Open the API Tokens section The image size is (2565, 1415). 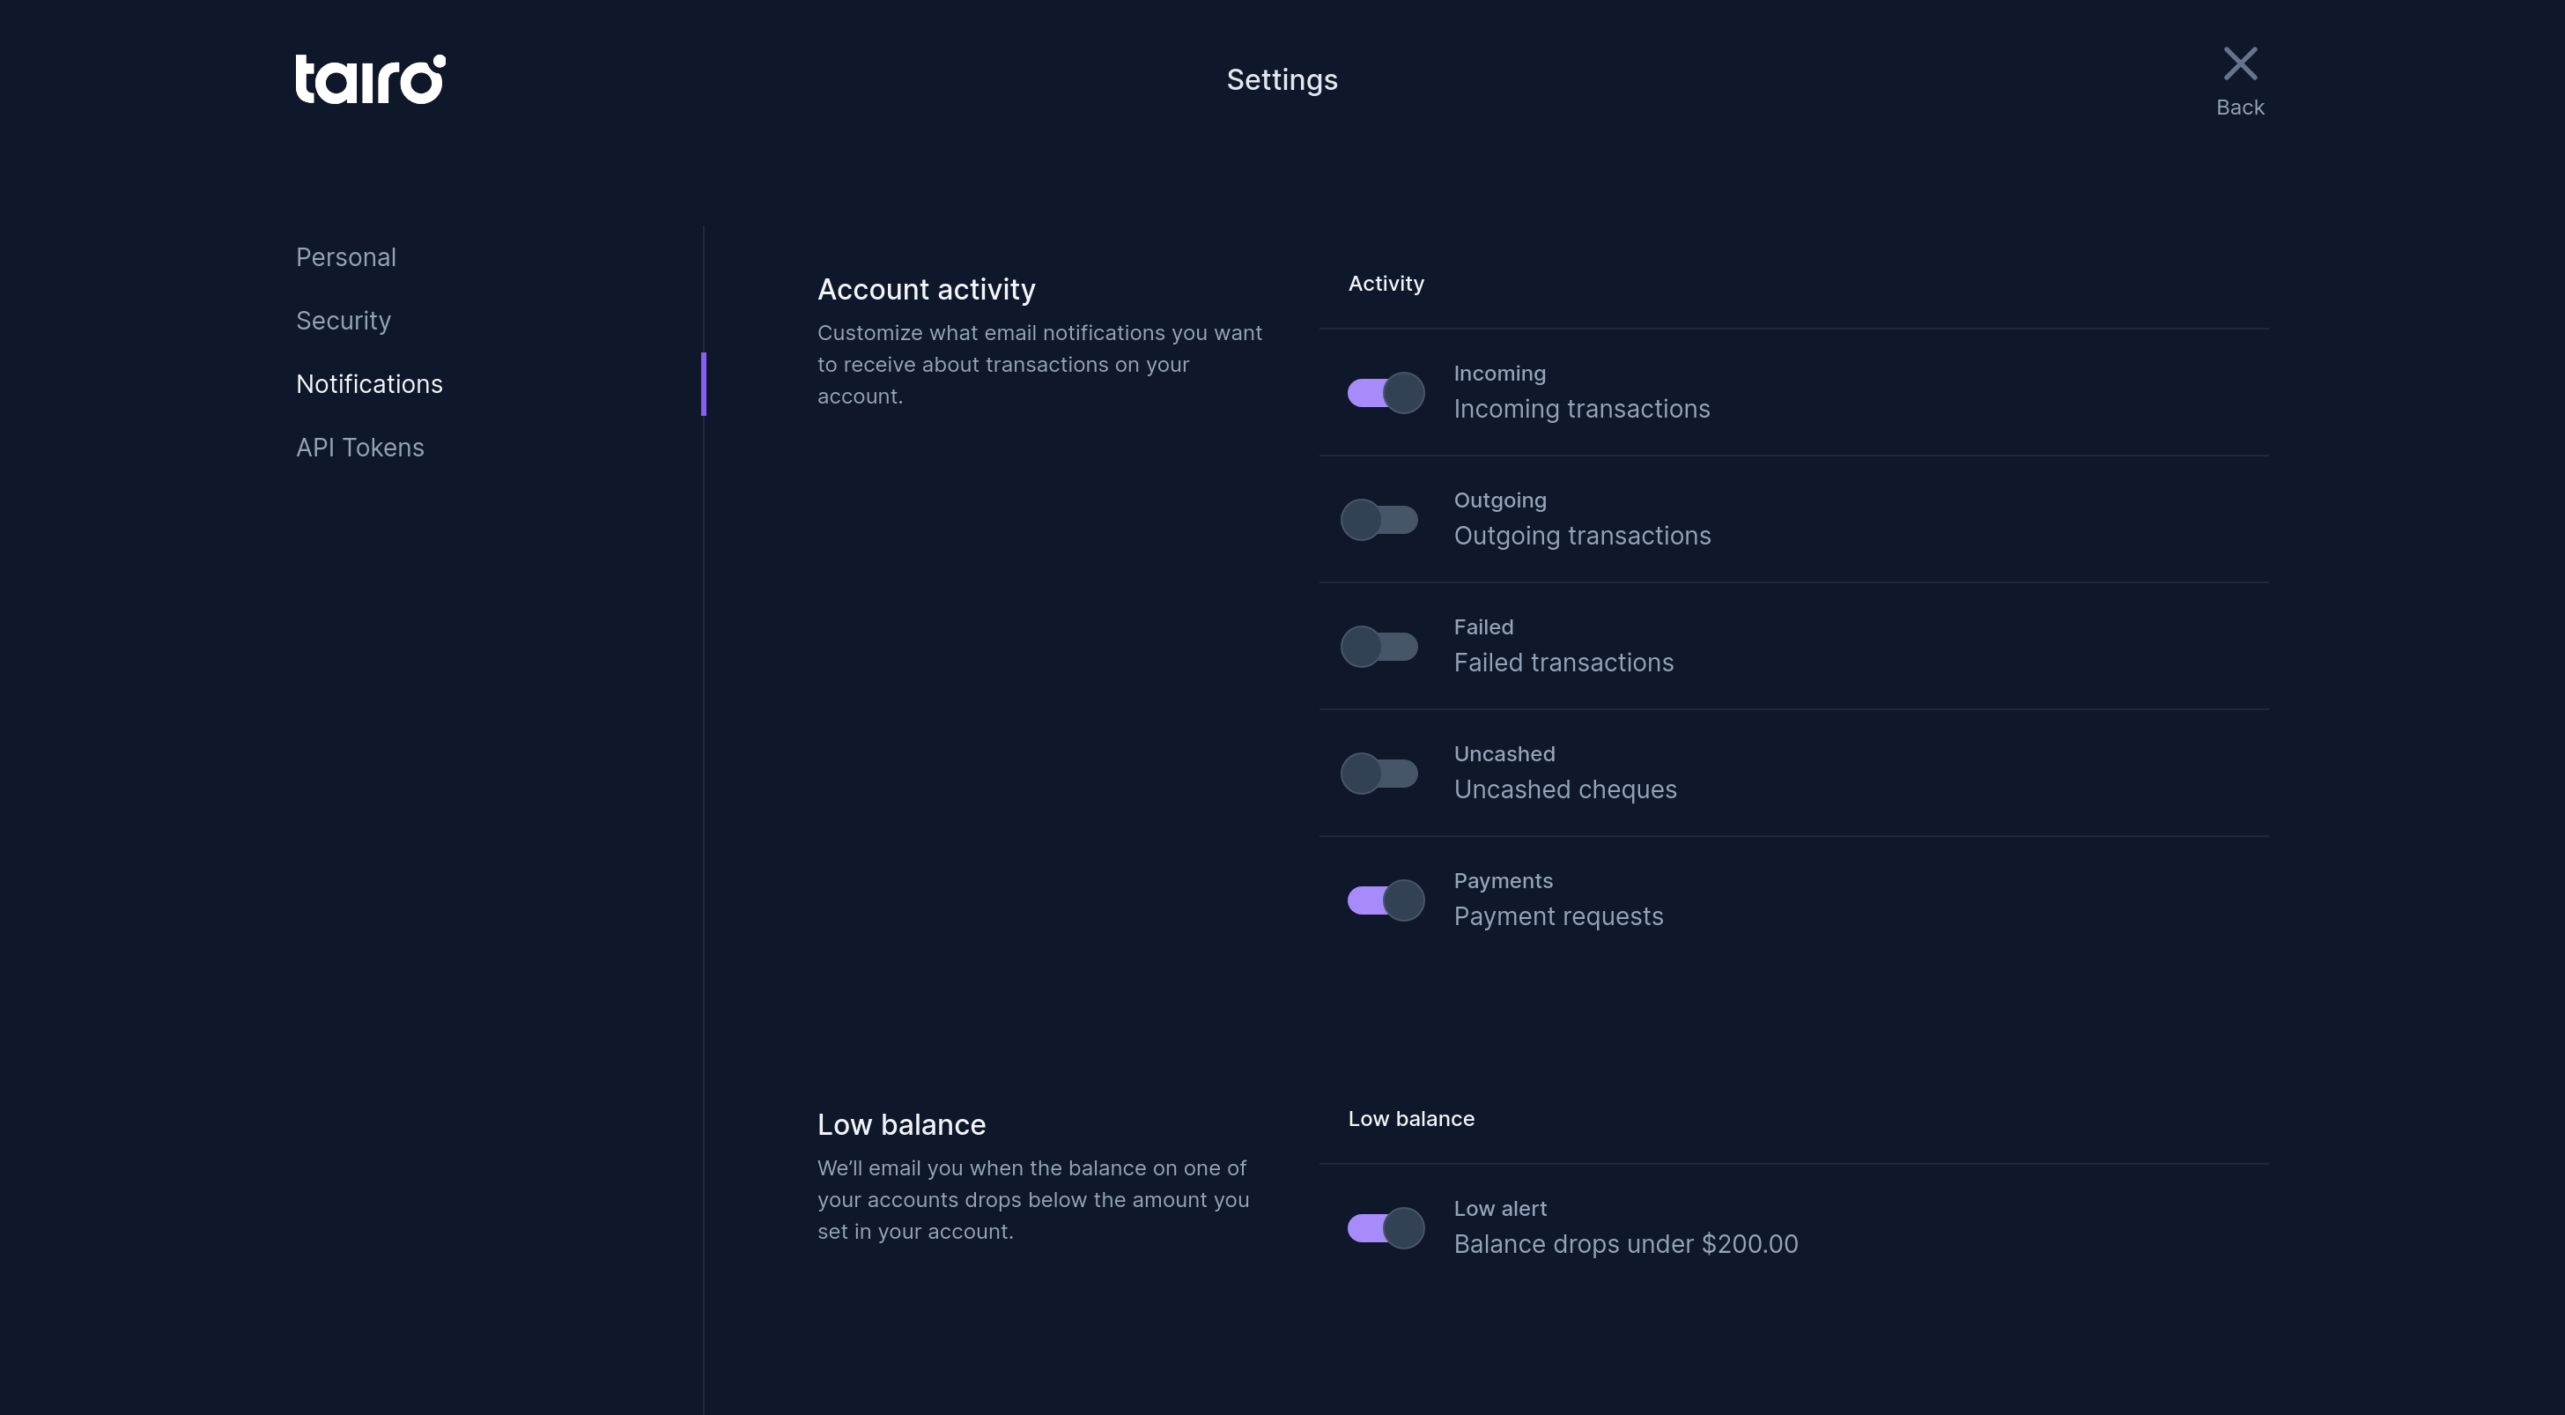pyautogui.click(x=359, y=448)
